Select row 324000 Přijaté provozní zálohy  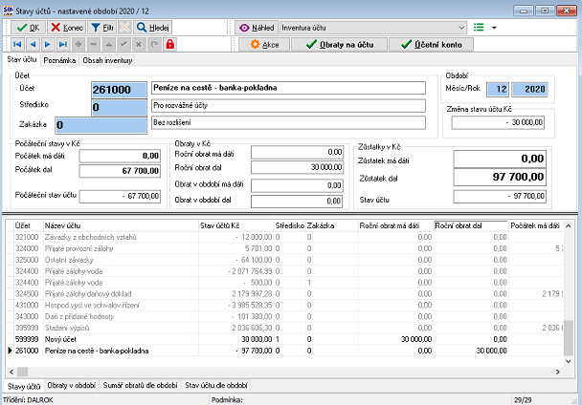pos(285,248)
